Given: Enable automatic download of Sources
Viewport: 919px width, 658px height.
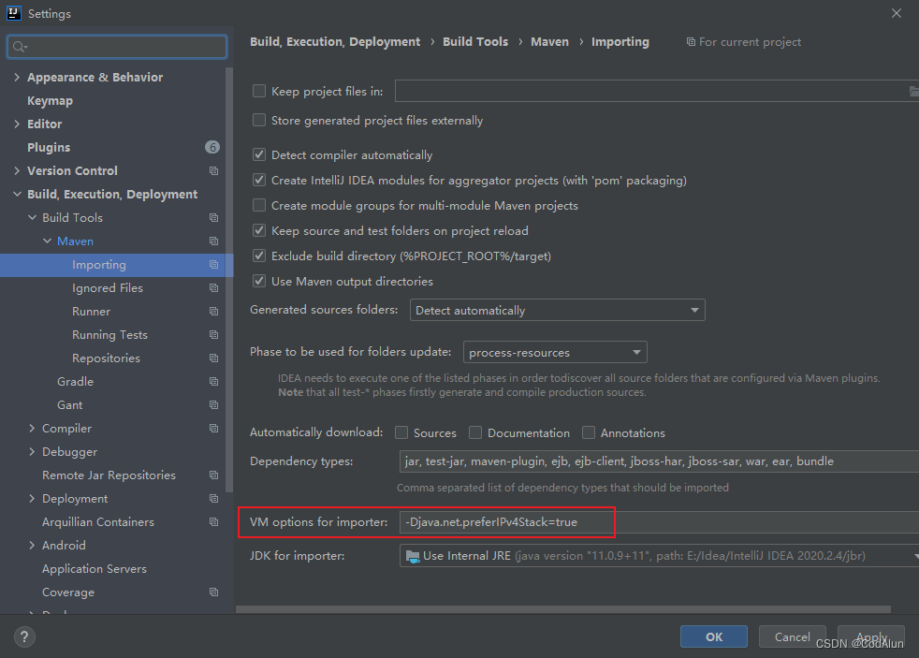Looking at the screenshot, I should coord(401,432).
